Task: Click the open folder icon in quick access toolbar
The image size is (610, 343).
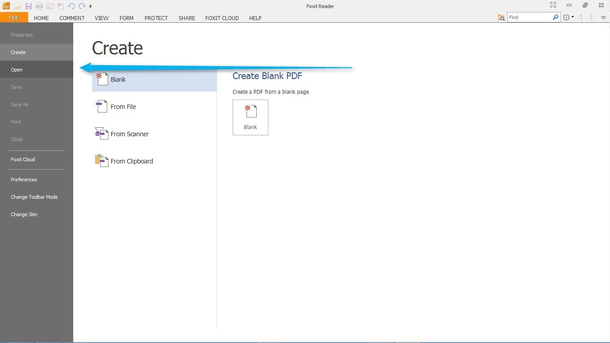Action: (17, 6)
